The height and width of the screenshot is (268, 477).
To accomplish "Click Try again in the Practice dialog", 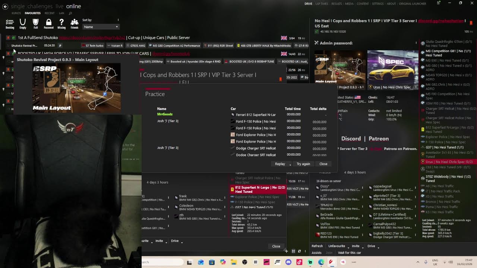I will coord(303,164).
